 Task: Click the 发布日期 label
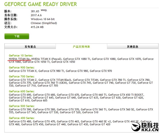11,15
